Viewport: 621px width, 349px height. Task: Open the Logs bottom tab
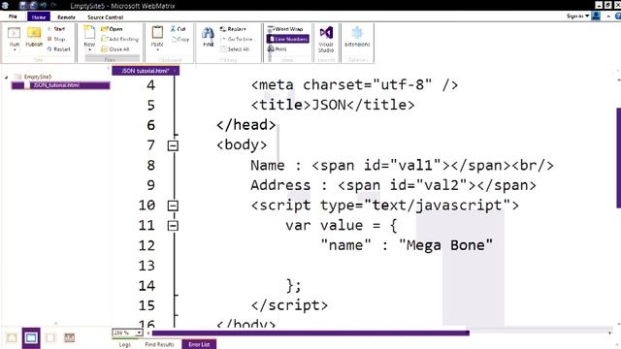point(125,345)
